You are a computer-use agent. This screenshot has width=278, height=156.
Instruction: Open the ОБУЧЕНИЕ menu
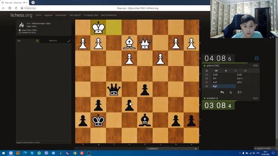(x=61, y=16)
